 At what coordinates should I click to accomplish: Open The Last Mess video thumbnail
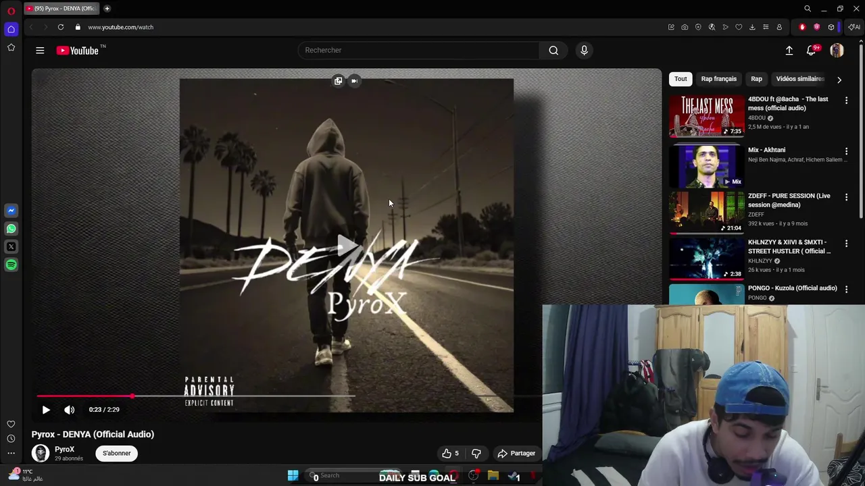tap(706, 115)
